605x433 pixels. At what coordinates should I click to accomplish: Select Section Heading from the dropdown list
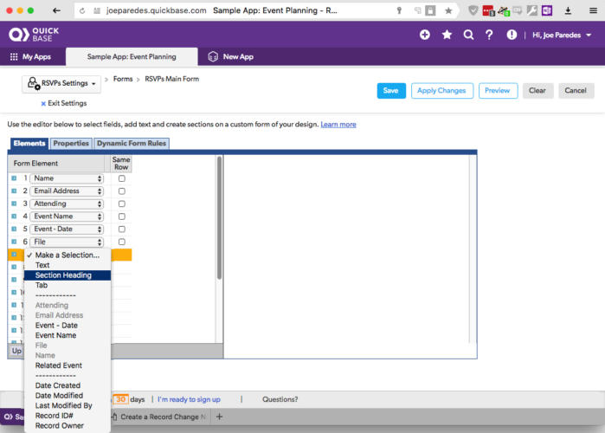click(x=68, y=275)
